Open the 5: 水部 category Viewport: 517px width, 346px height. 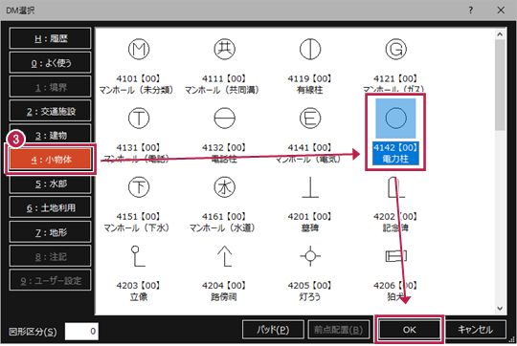(50, 184)
